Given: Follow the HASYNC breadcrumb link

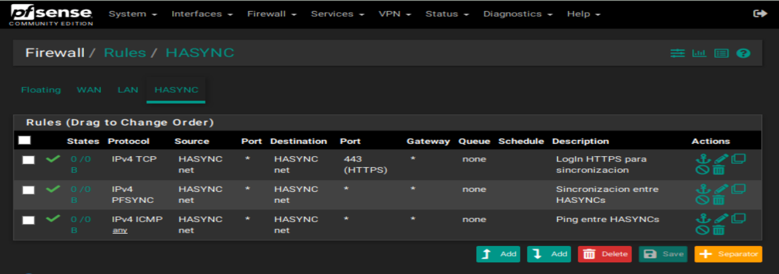Looking at the screenshot, I should pyautogui.click(x=200, y=53).
